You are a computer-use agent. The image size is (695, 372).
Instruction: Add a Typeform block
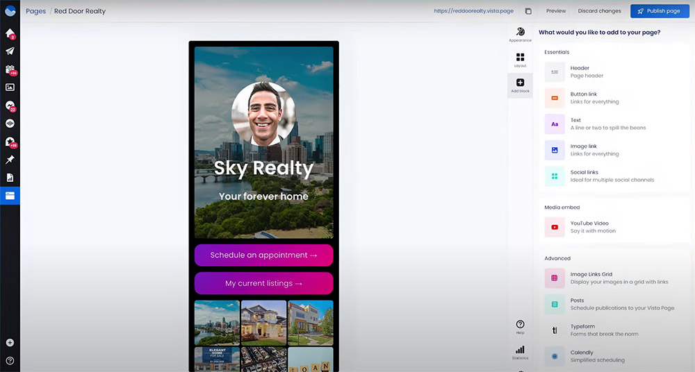pos(614,330)
